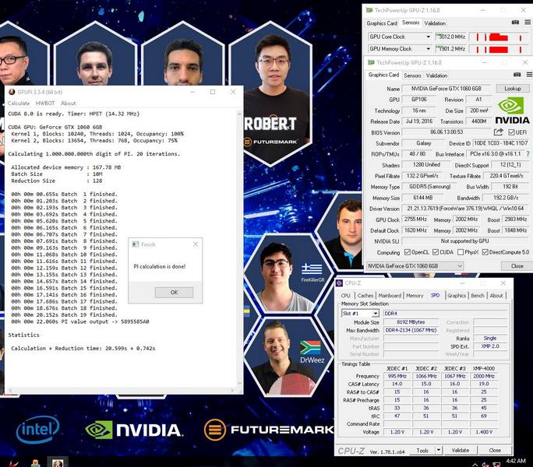The width and height of the screenshot is (533, 467).
Task: Click the GPU Memory Clock sensor graph
Action: [x=500, y=49]
